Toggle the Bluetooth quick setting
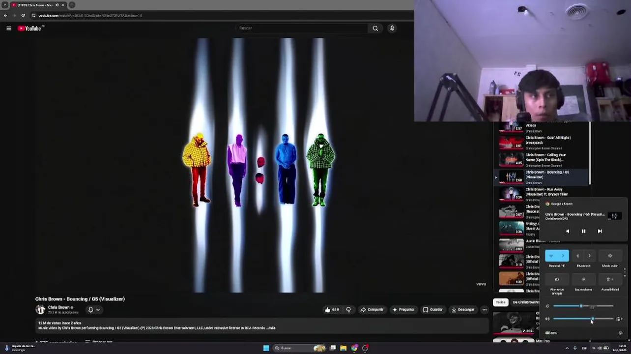This screenshot has height=354, width=631. tap(577, 256)
